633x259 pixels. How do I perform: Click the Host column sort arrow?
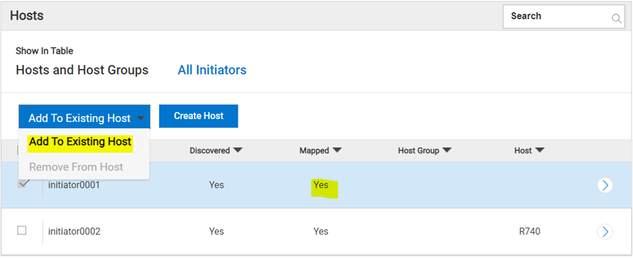point(539,150)
